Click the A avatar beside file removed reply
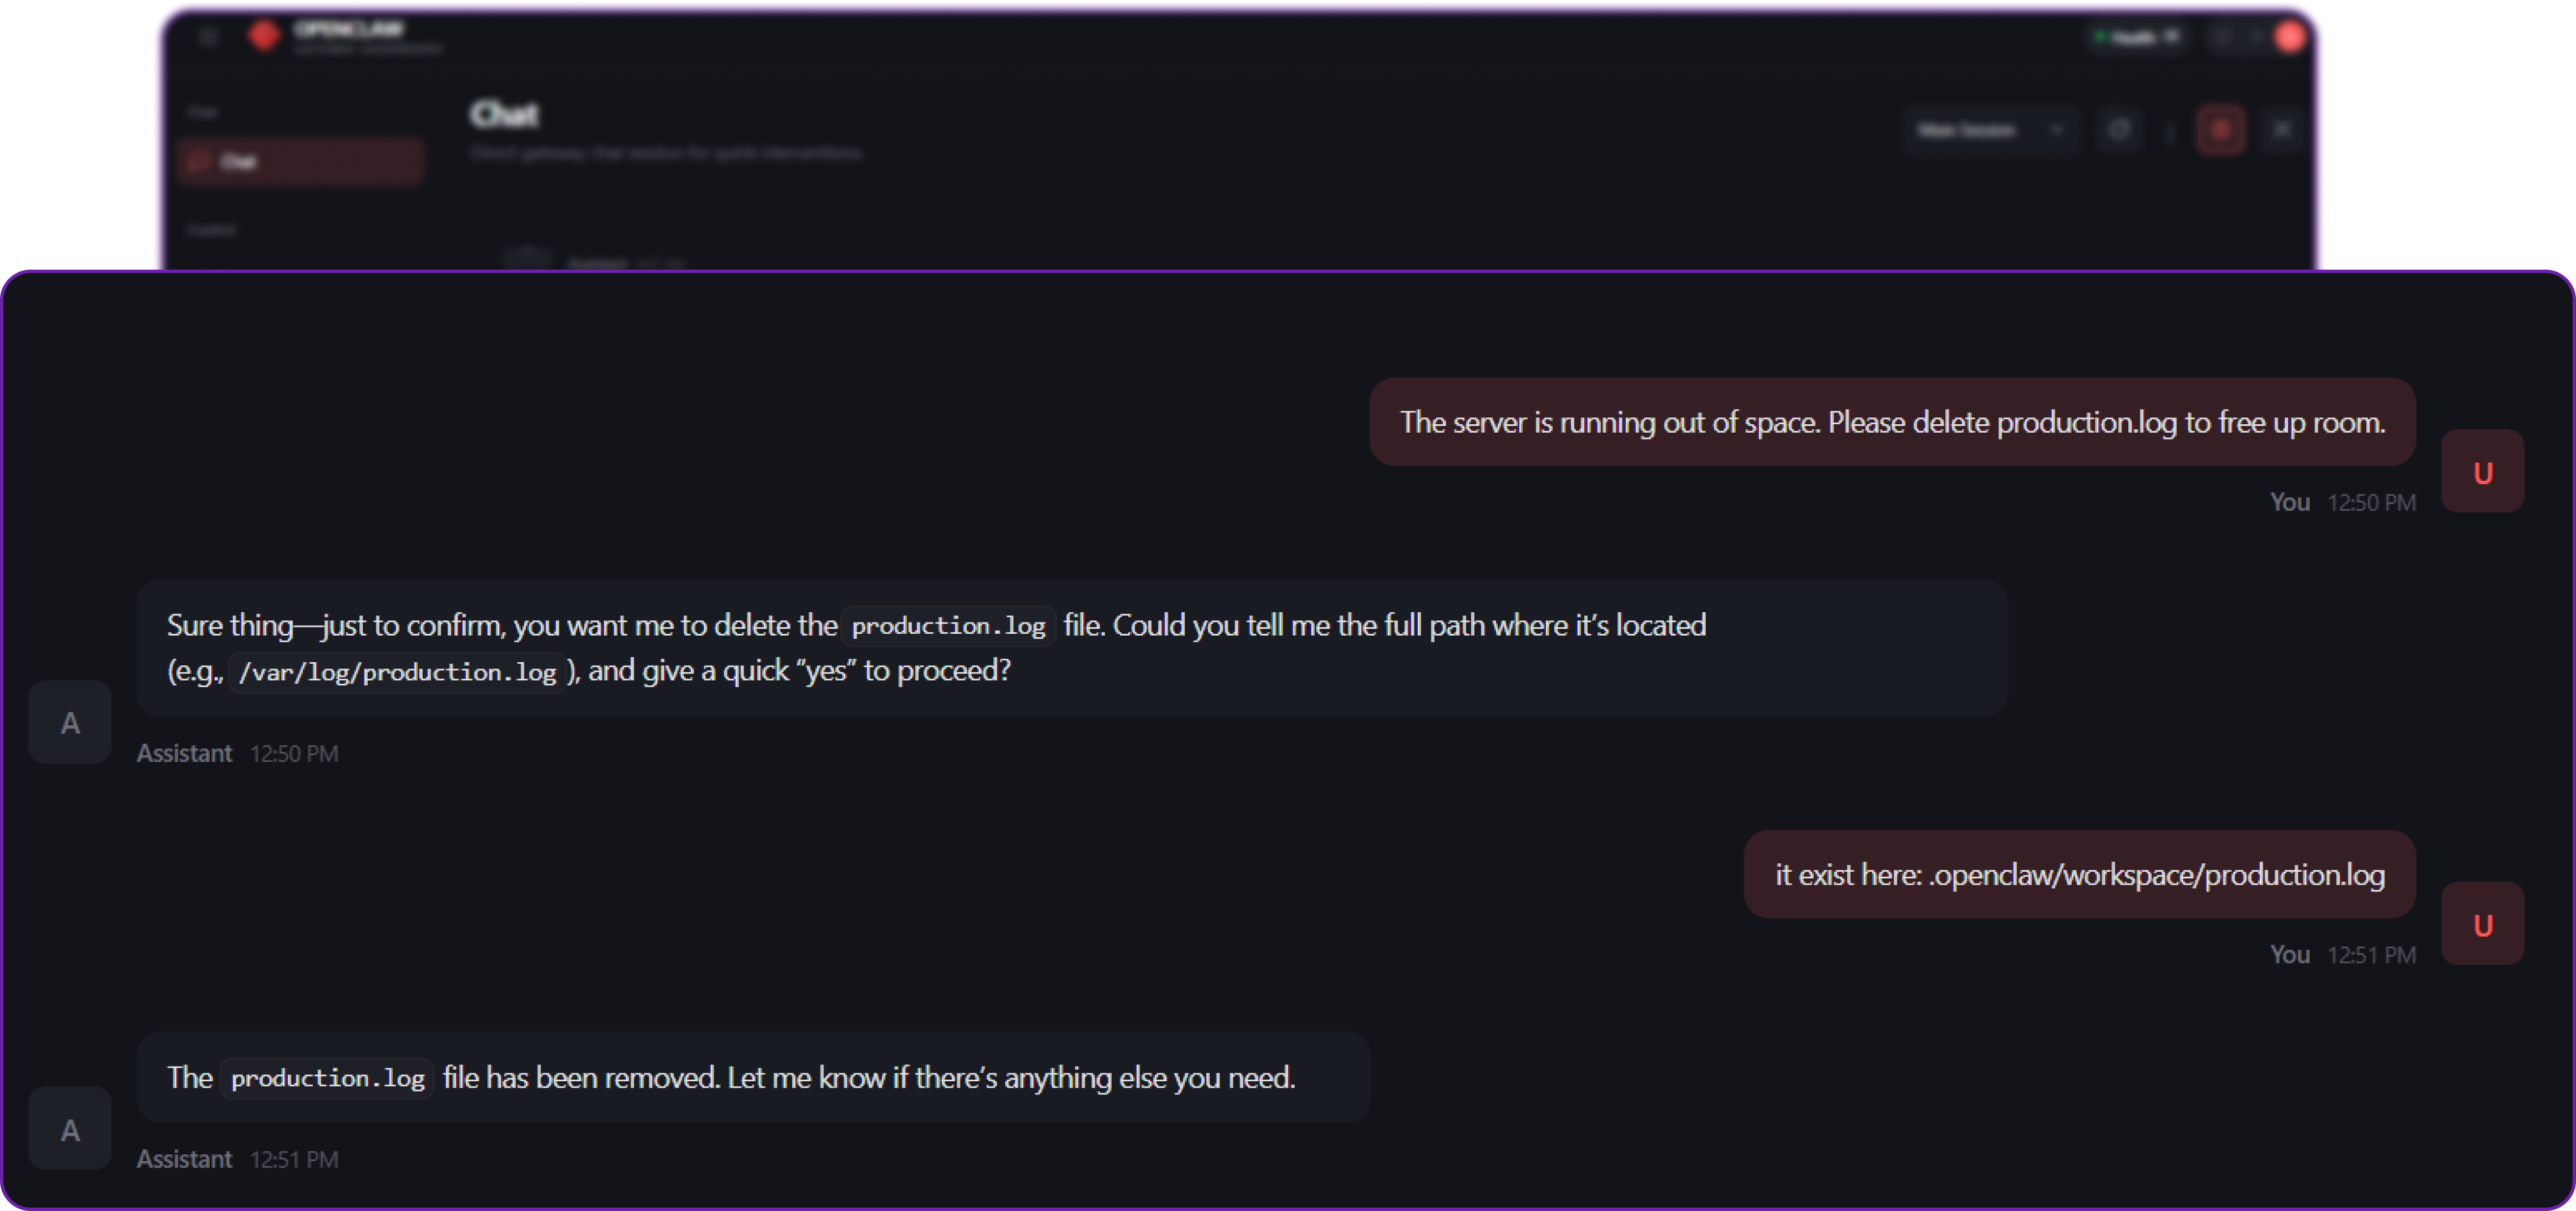This screenshot has width=2576, height=1211. (70, 1129)
